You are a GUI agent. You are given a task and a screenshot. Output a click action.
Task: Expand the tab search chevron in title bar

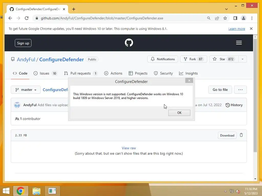226,9
